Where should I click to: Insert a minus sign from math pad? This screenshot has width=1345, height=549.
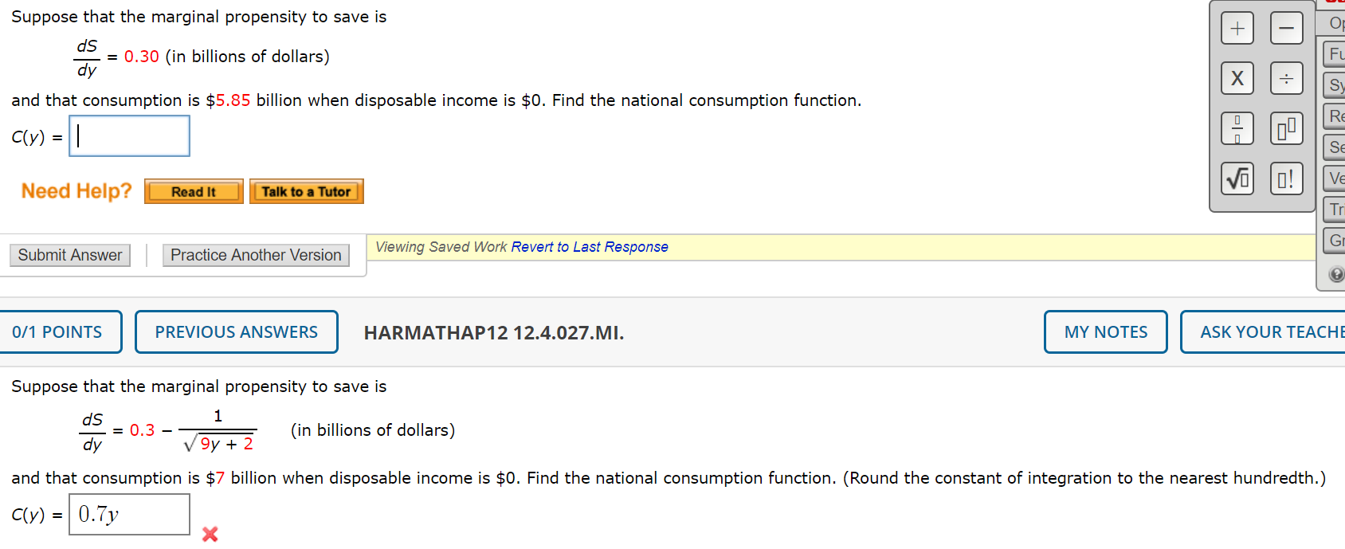click(1287, 29)
